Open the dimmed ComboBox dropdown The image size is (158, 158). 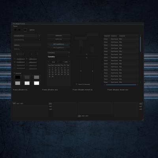coord(58,53)
